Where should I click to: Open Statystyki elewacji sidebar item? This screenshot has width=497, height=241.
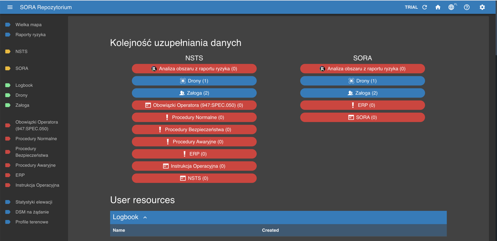click(x=34, y=202)
